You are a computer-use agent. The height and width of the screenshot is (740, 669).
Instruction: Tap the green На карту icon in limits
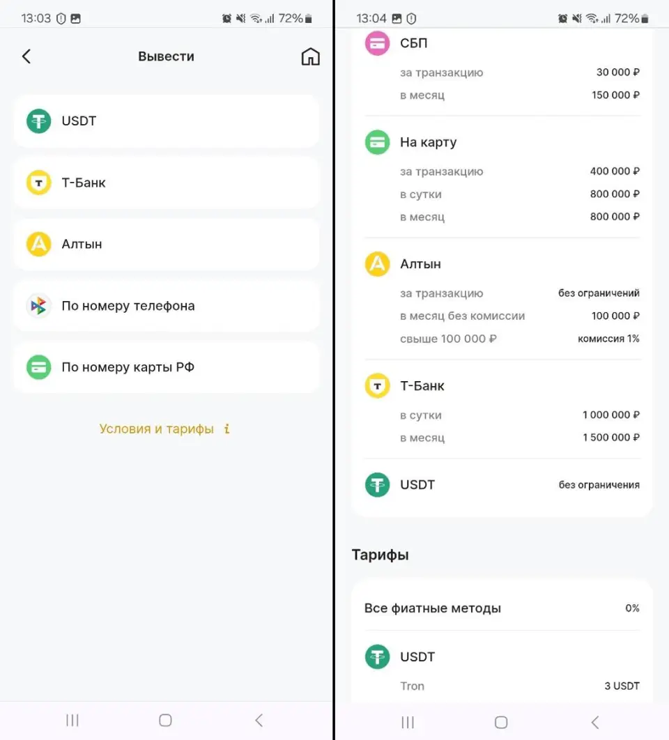[x=377, y=143]
